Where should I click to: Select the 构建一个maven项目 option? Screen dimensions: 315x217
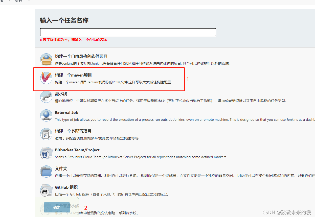[x=73, y=75]
